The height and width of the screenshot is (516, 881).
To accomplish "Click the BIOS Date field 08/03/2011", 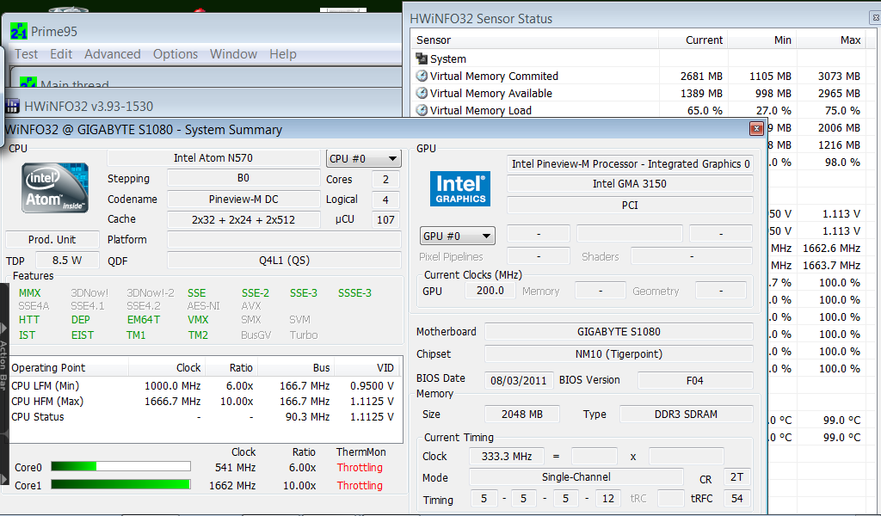I will 519,381.
